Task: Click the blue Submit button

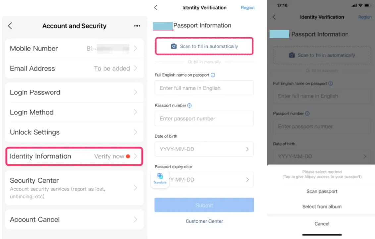Action: click(204, 205)
